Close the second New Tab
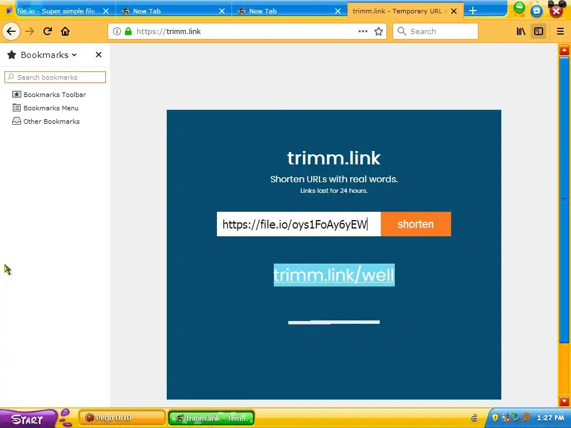 (x=338, y=11)
